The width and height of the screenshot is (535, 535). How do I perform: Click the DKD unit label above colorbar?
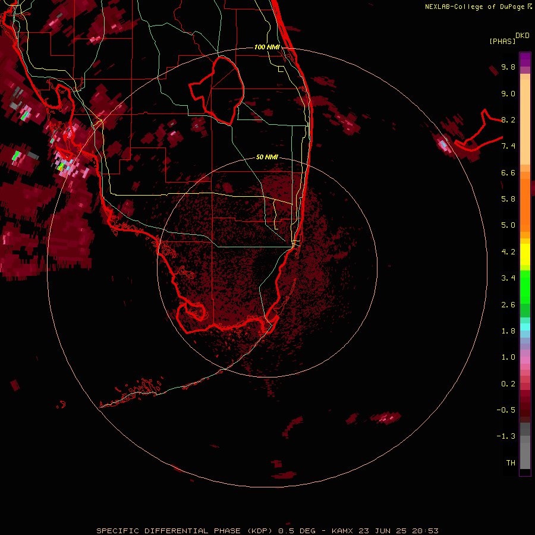(523, 36)
